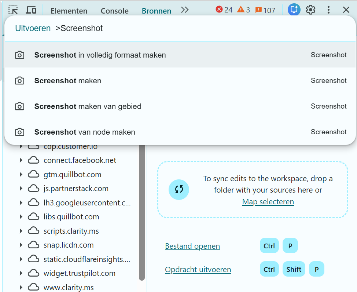Open the 107 issues indicator
The width and height of the screenshot is (357, 292).
[x=265, y=10]
